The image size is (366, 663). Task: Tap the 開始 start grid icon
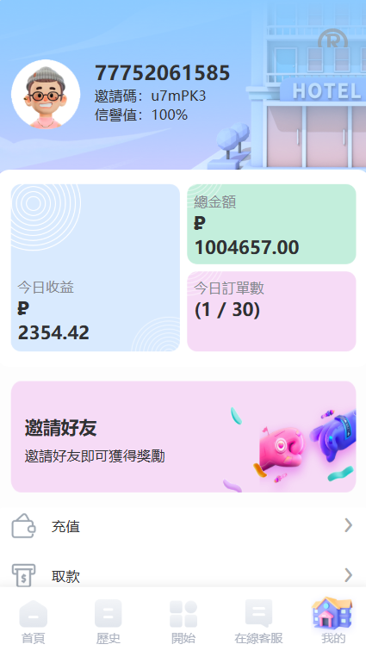click(183, 614)
